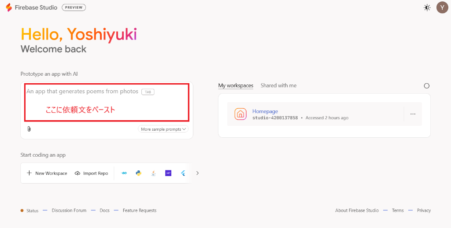Show more templates with right chevron
Screen dimensions: 451x228
(x=197, y=173)
